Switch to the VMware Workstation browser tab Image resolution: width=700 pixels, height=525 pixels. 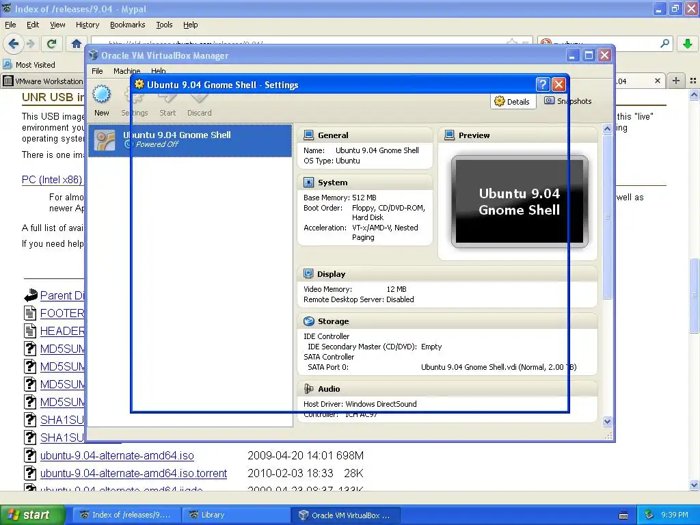43,81
